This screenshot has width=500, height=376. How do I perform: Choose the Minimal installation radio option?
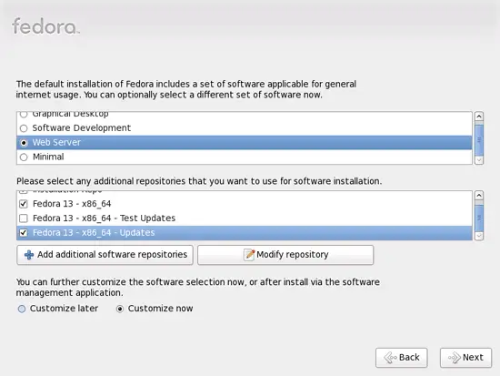[24, 158]
